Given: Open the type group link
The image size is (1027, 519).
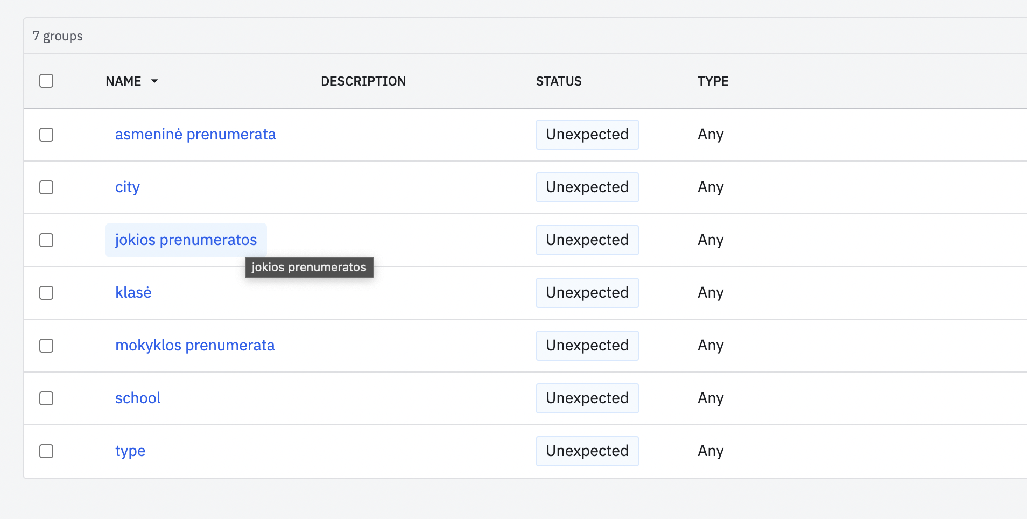Looking at the screenshot, I should point(130,451).
